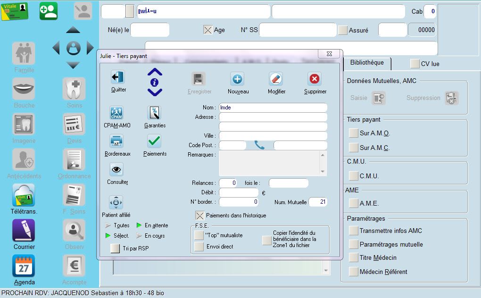Check the Envoi direct option
481x298 pixels.
pos(199,247)
